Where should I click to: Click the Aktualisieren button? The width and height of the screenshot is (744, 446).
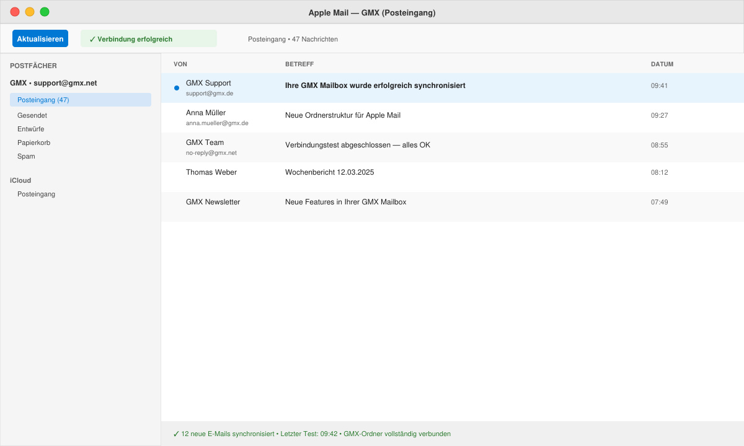[x=40, y=38]
